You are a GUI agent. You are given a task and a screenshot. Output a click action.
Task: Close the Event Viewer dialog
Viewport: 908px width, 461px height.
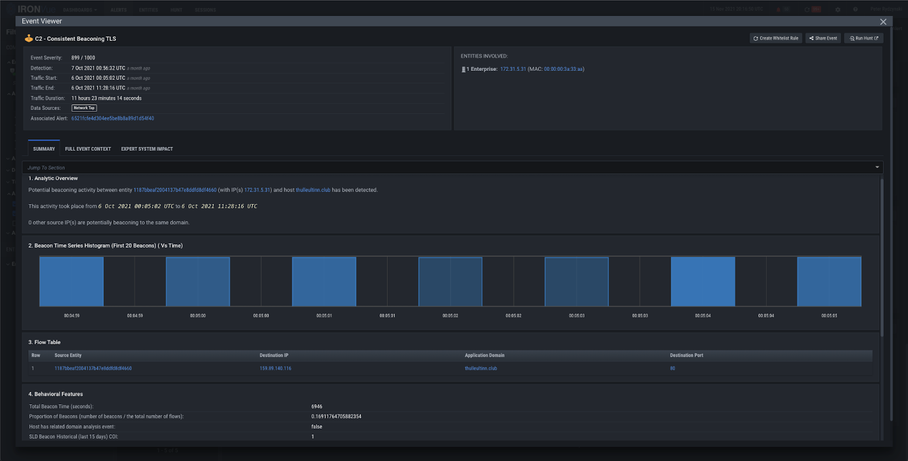coord(883,22)
